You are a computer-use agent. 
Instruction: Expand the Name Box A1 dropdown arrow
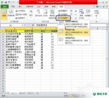[22, 25]
